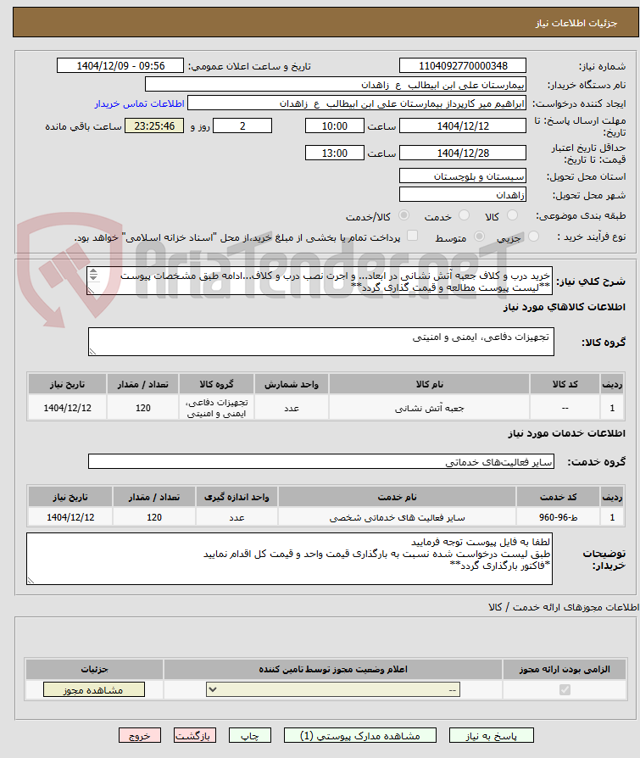640x758 pixels.
Task: Click the نام خدمت column header
Action: point(397,497)
